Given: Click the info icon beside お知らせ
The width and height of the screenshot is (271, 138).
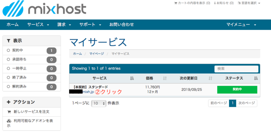Looking at the screenshot, I should coord(215,3).
